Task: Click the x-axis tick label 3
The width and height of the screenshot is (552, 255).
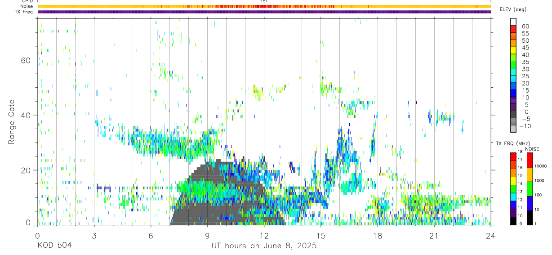Action: tap(94, 235)
